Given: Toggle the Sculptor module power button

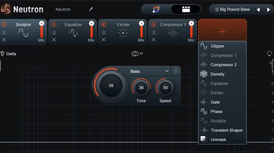Looking at the screenshot, I should pyautogui.click(x=4, y=25).
